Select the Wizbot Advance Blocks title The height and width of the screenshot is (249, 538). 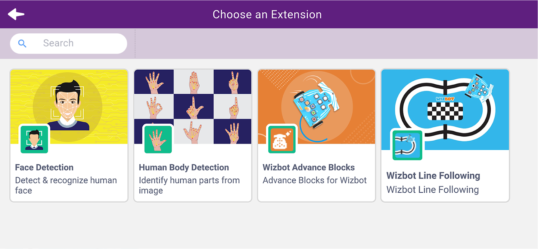point(308,167)
